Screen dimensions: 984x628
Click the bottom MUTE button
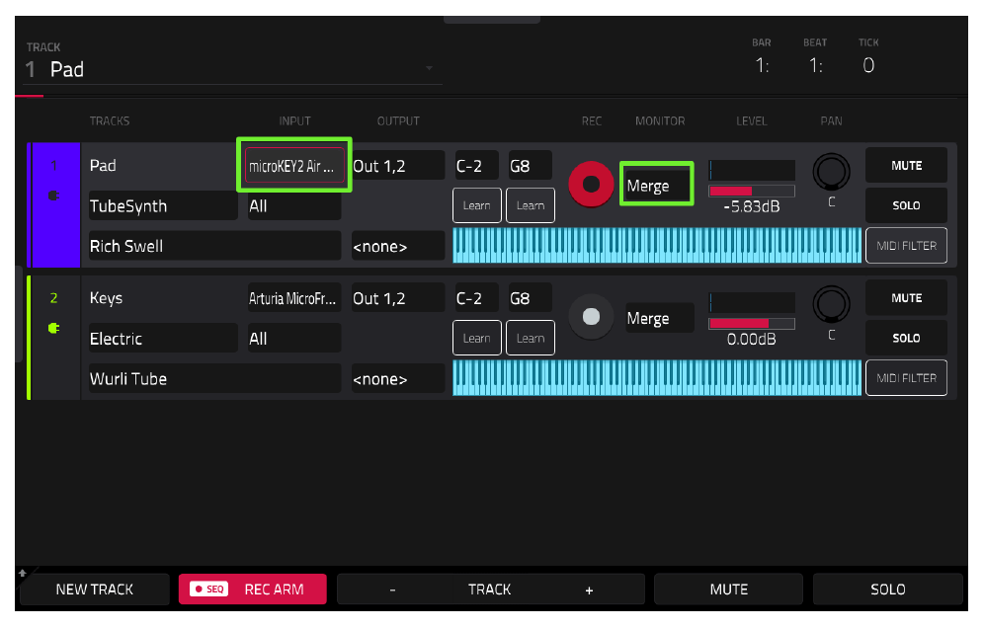click(x=728, y=589)
